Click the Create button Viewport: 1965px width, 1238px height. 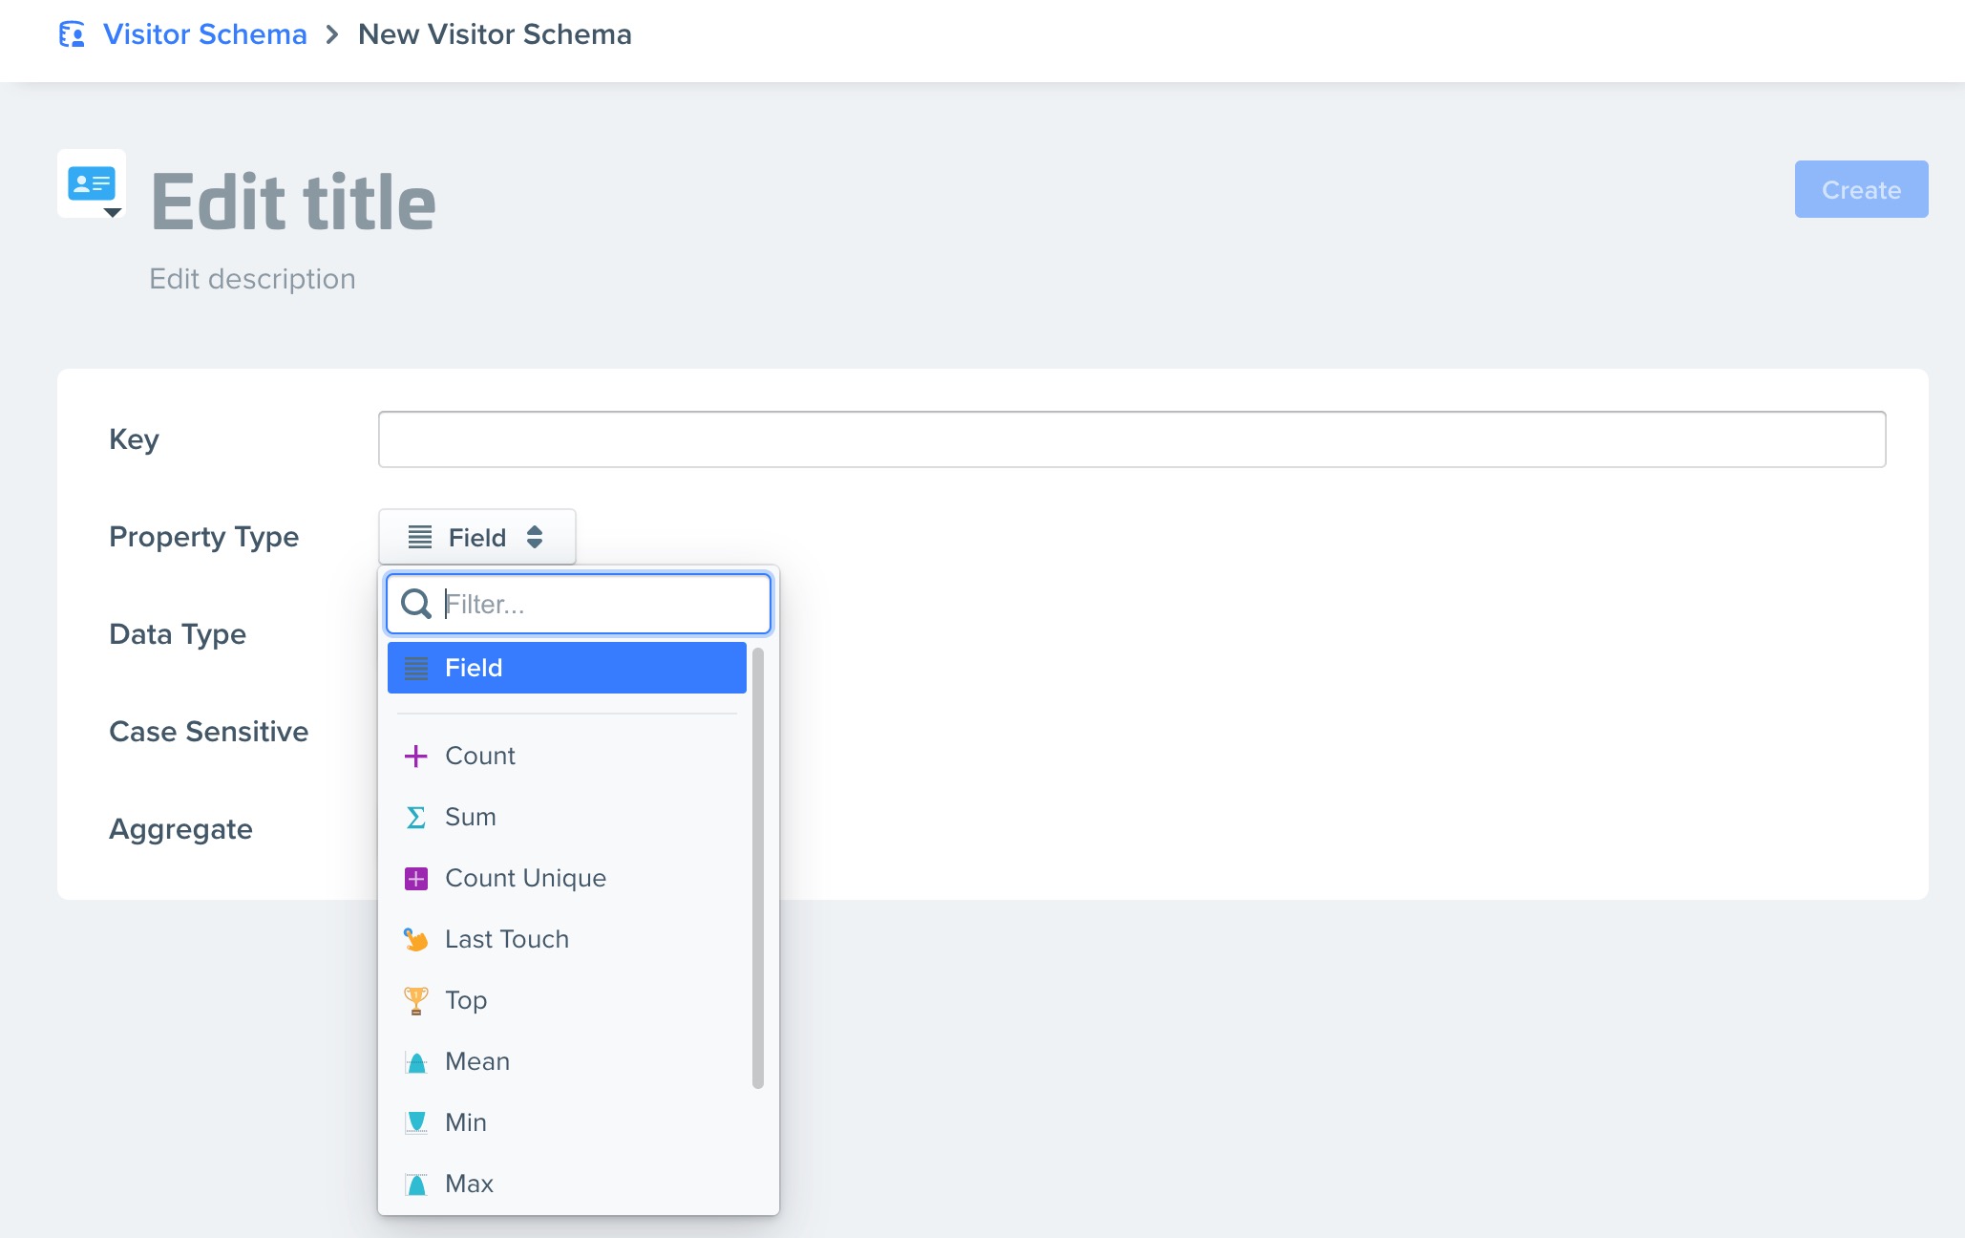point(1860,190)
